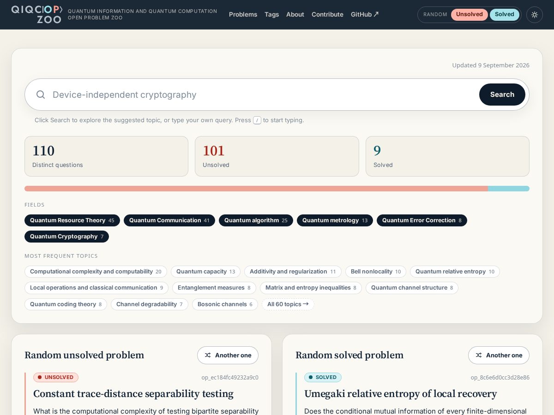Click shuffle icon on unsolved Another one button
Viewport: 554px width, 415px height.
tap(208, 355)
